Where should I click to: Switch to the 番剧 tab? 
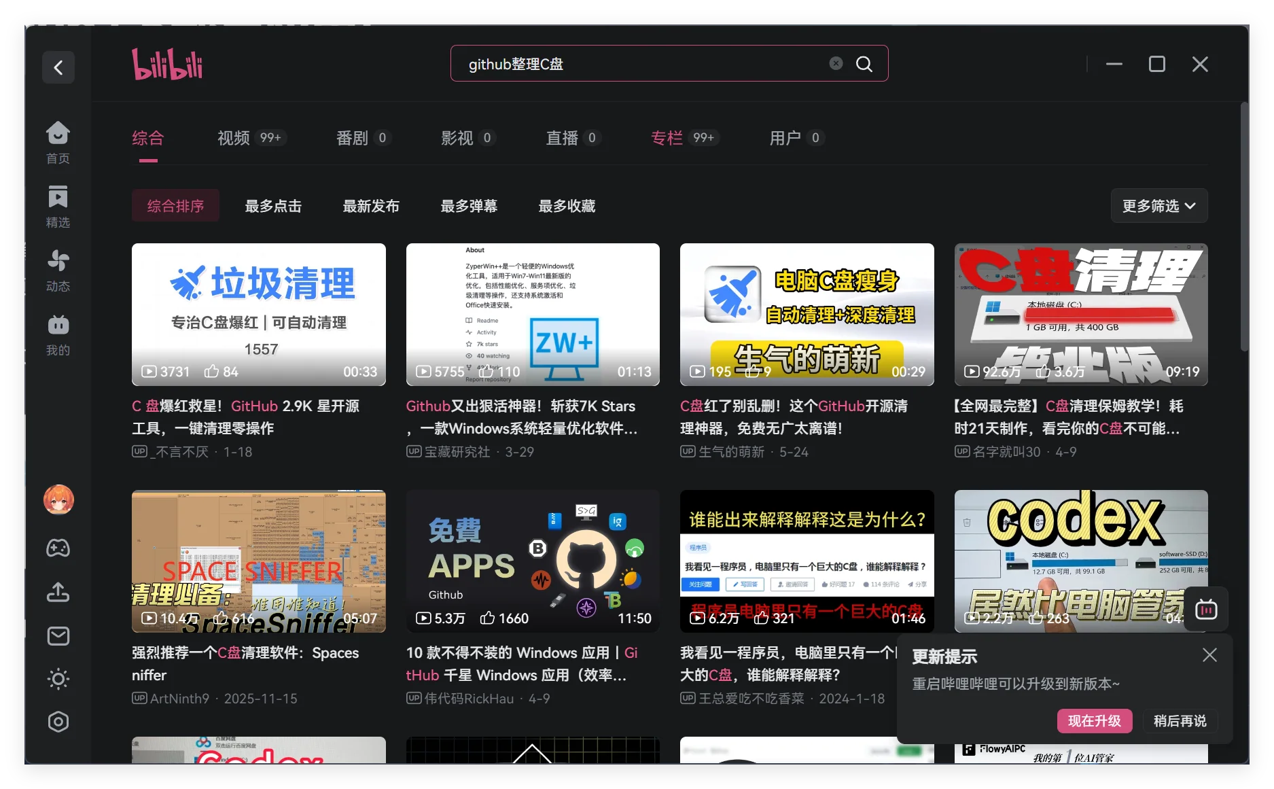(363, 138)
